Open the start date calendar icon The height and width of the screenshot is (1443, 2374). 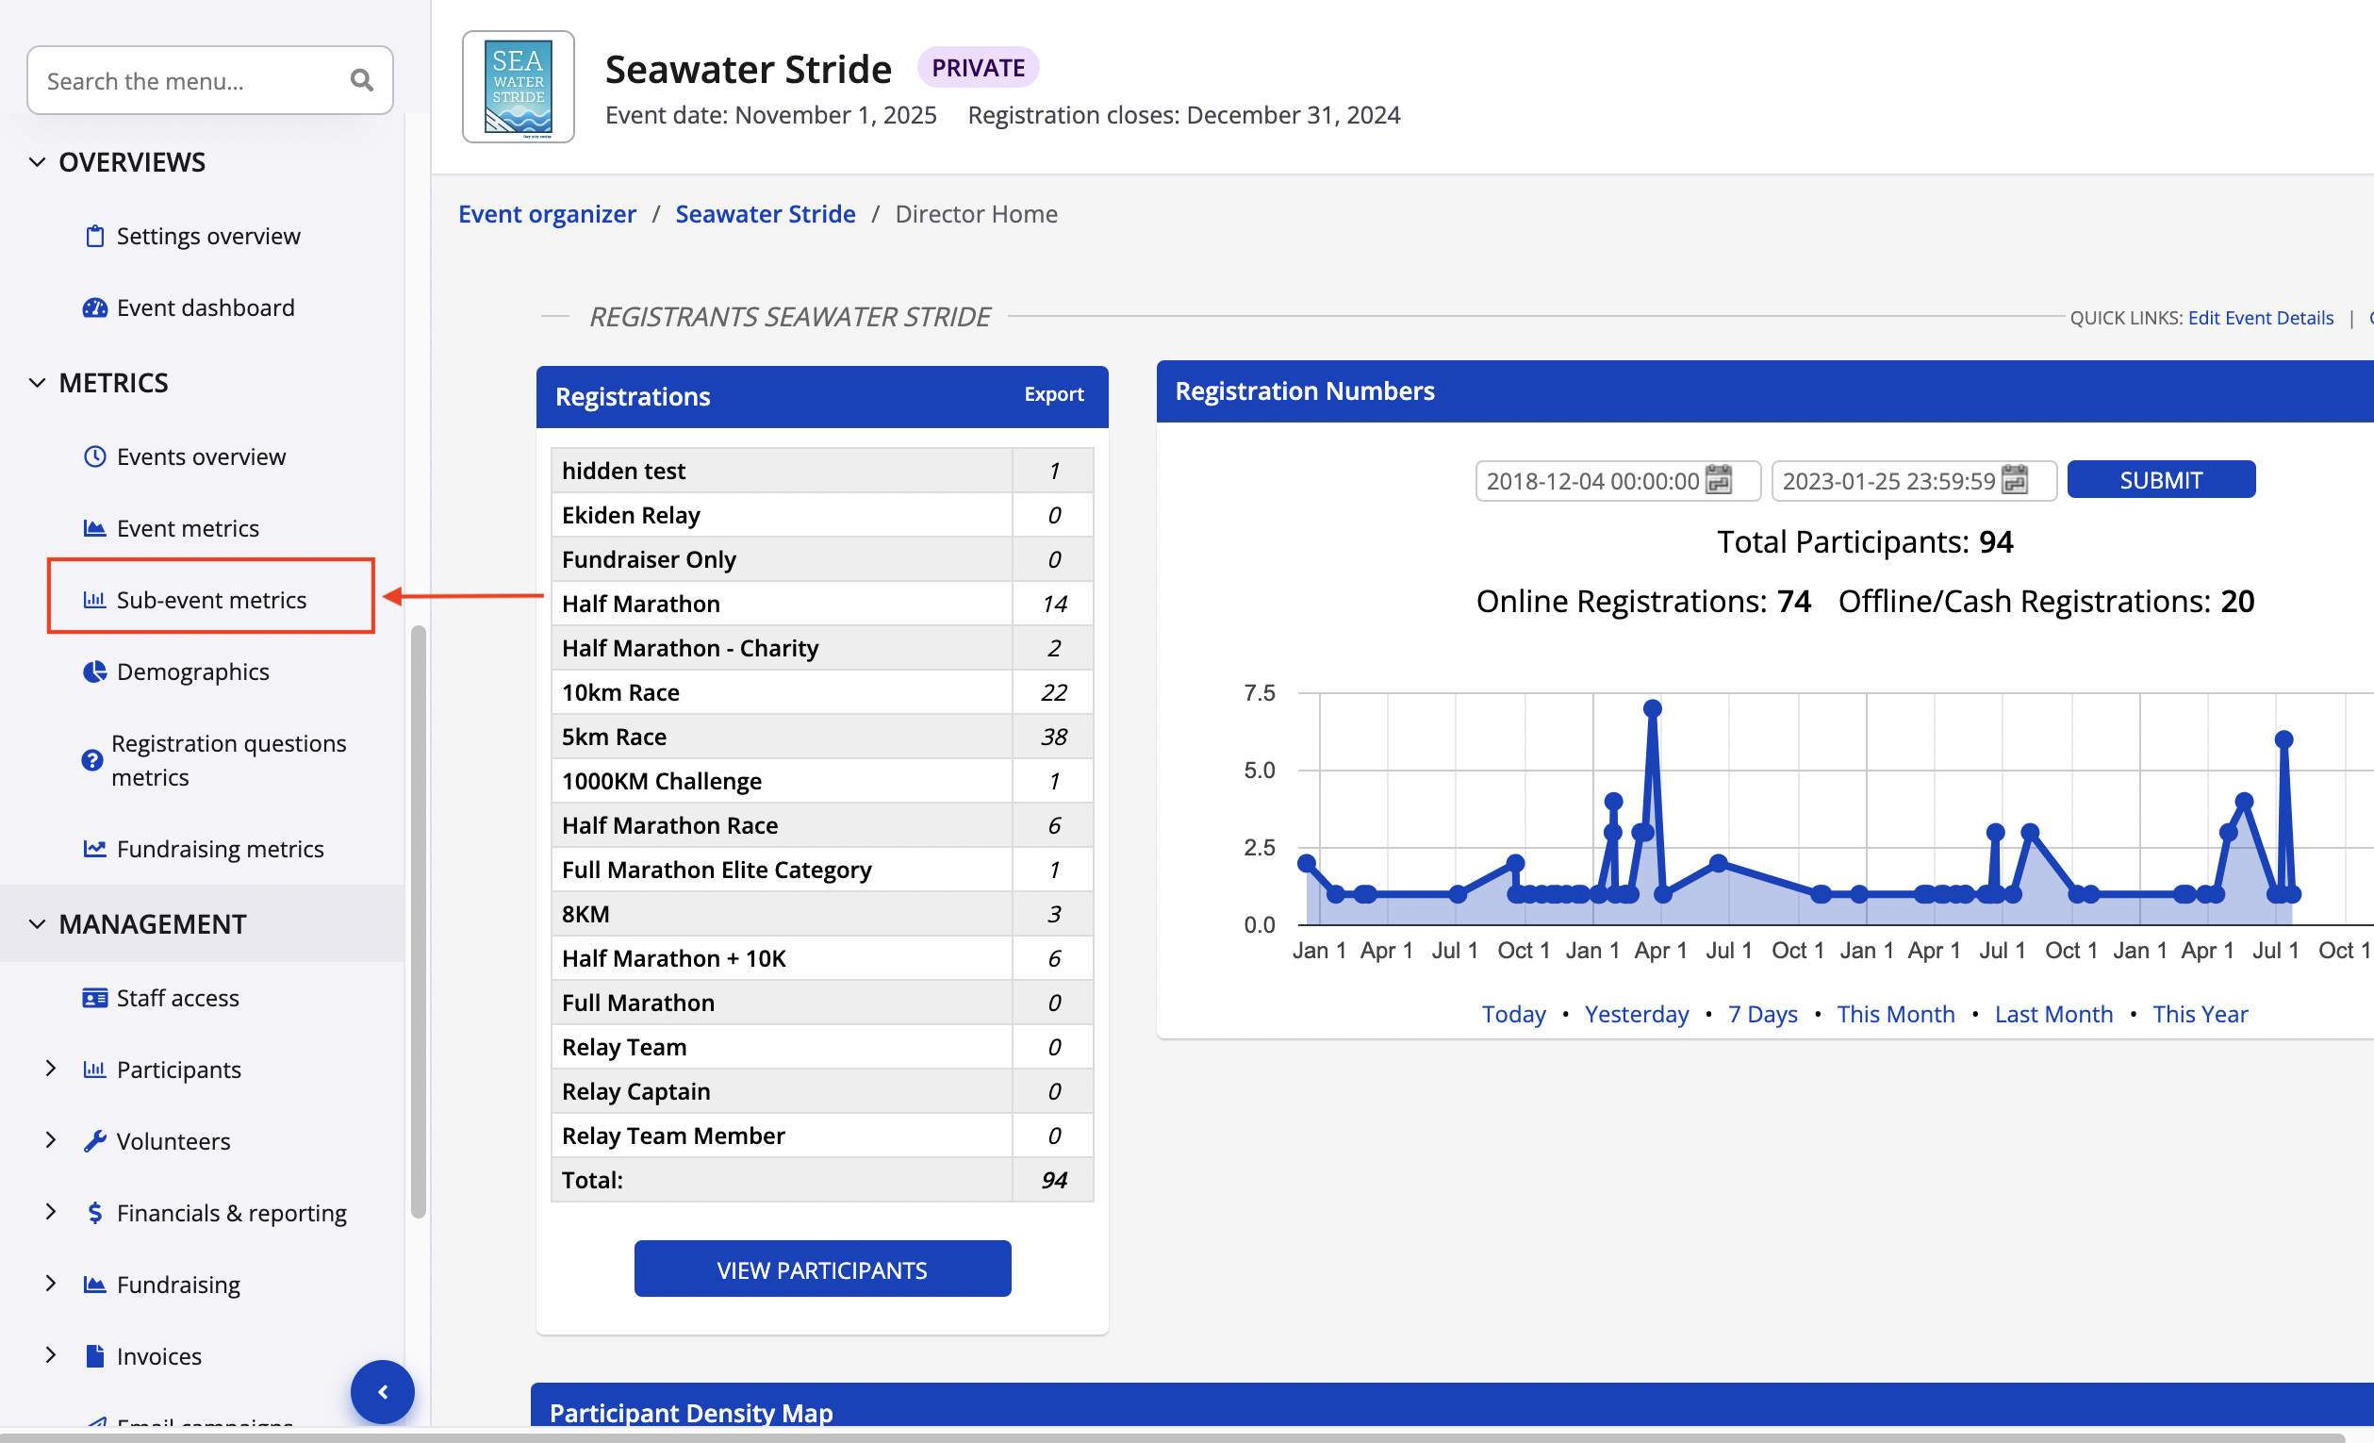click(1718, 480)
